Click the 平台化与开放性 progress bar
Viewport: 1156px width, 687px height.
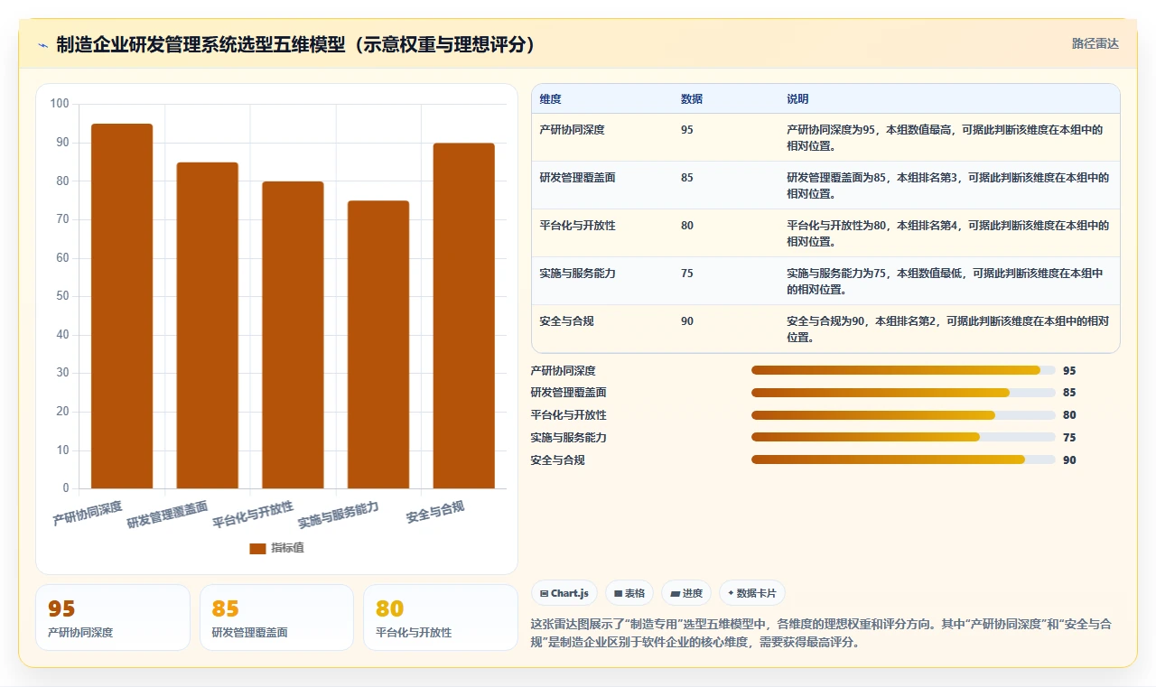(903, 415)
